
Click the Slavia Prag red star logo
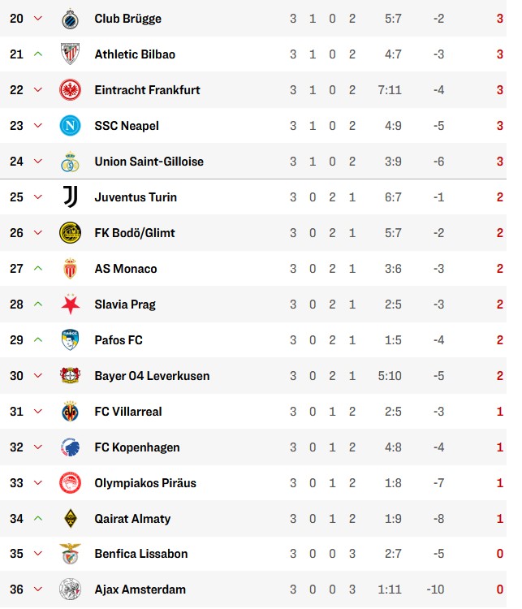coord(71,304)
